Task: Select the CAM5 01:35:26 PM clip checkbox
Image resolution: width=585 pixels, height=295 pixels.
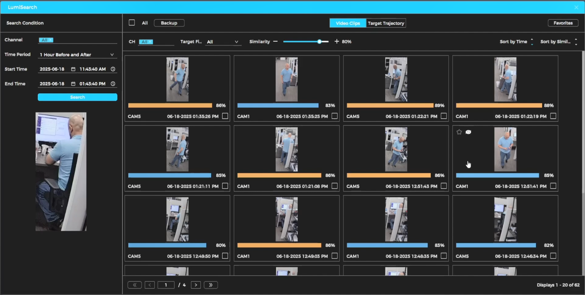Action: point(225,116)
